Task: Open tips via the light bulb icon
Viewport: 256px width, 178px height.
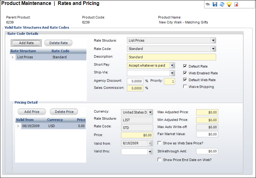Action: point(229,4)
